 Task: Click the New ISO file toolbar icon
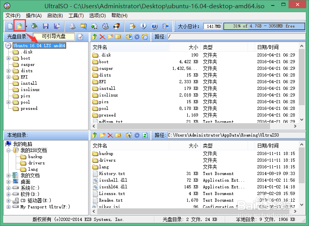coord(10,26)
